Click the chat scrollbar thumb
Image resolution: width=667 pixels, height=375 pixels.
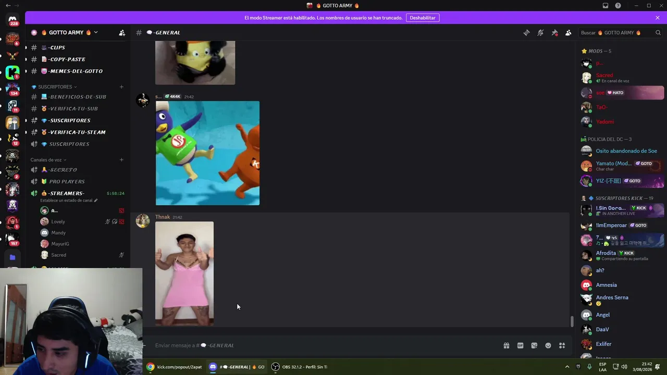(x=572, y=322)
